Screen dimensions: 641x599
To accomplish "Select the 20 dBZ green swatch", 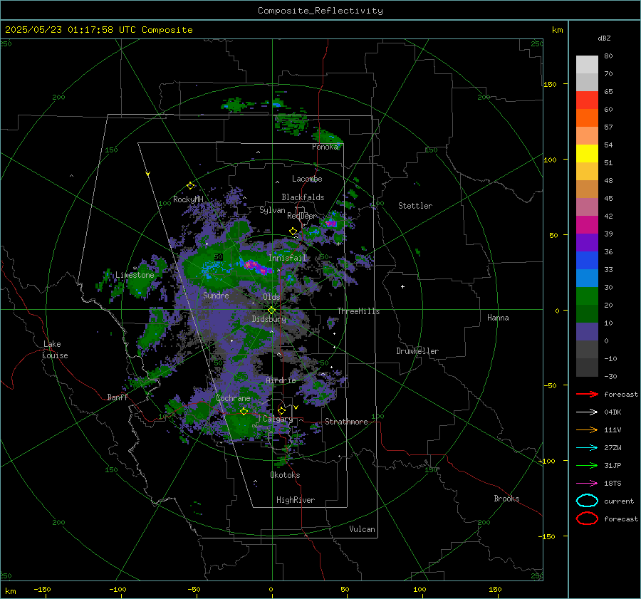I will [587, 296].
